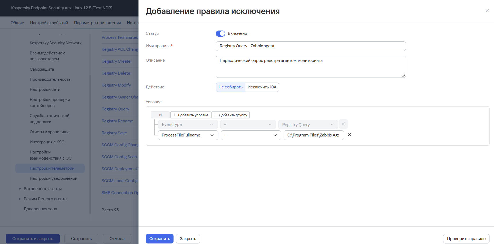Remove the EventType condition row
494x244 pixels.
pyautogui.click(x=343, y=124)
